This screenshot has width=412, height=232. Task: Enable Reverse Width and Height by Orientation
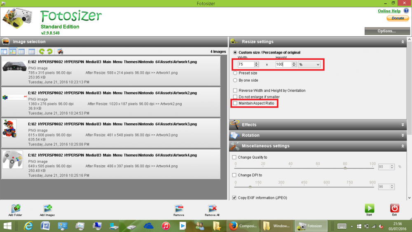235,90
